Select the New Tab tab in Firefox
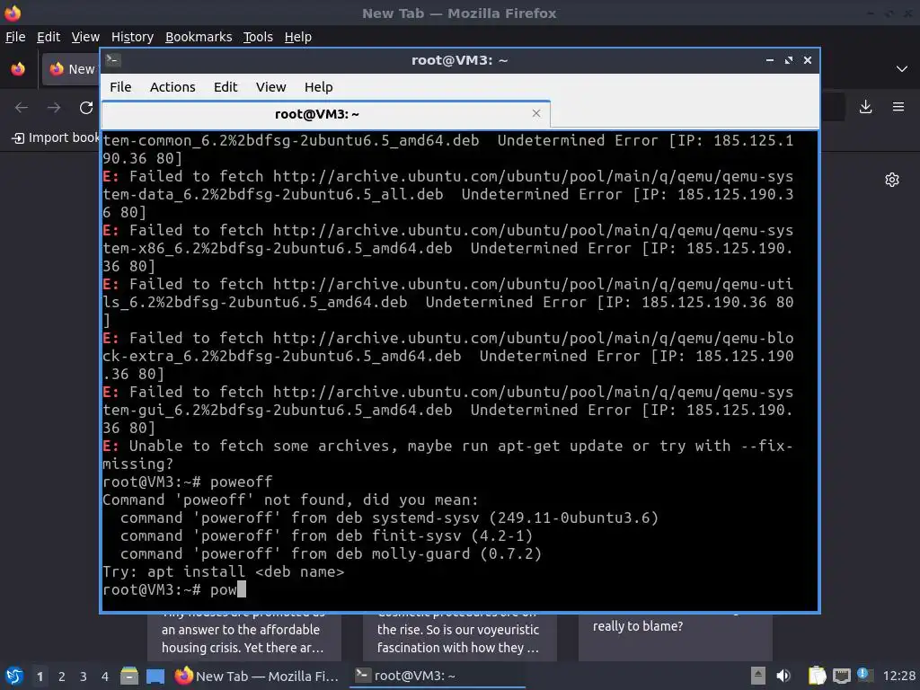The width and height of the screenshot is (920, 690). click(71, 69)
